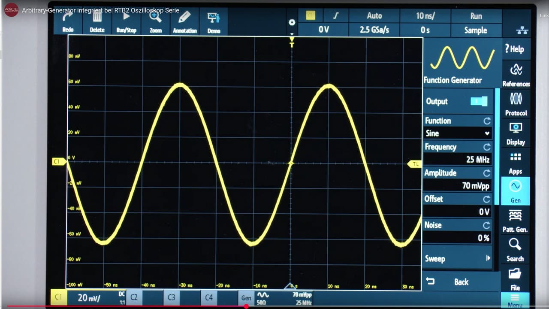Screen dimensions: 549x309
Task: Click the 0 V trigger level field
Action: click(323, 30)
